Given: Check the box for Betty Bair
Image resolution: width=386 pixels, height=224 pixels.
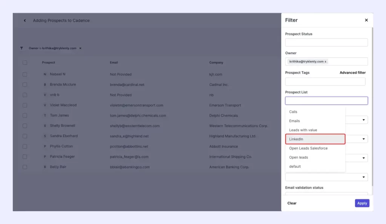Looking at the screenshot, I should click(25, 167).
